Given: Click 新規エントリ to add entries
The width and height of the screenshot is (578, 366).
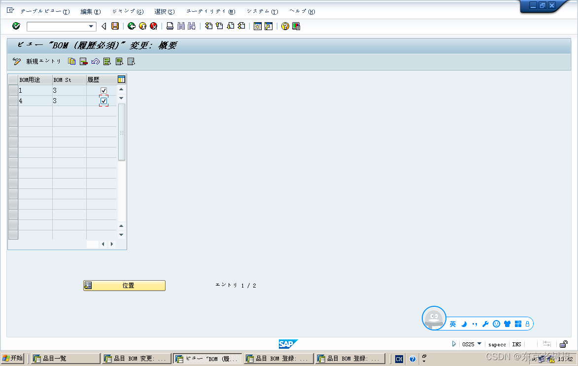Looking at the screenshot, I should (x=43, y=61).
